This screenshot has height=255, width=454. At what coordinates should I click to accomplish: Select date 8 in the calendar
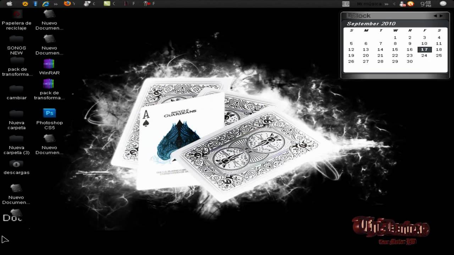[x=395, y=44]
